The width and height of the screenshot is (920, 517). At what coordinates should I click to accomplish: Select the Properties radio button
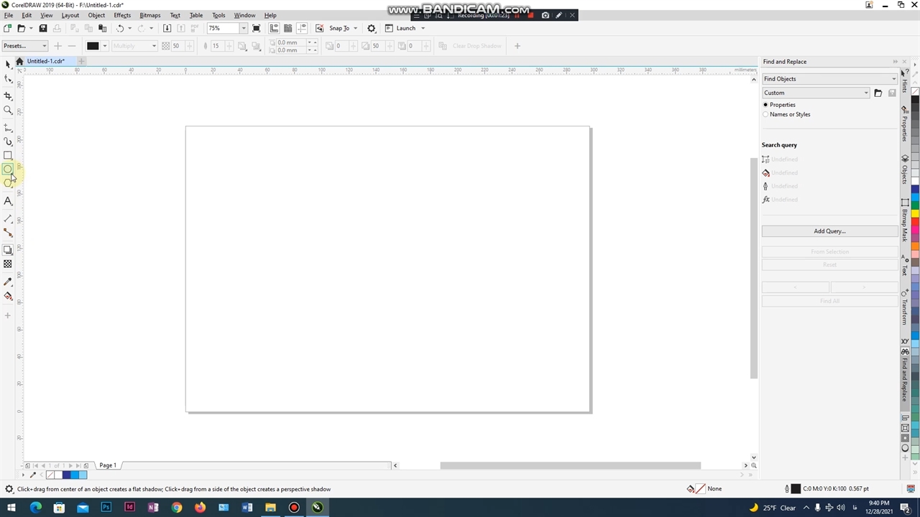click(x=765, y=105)
